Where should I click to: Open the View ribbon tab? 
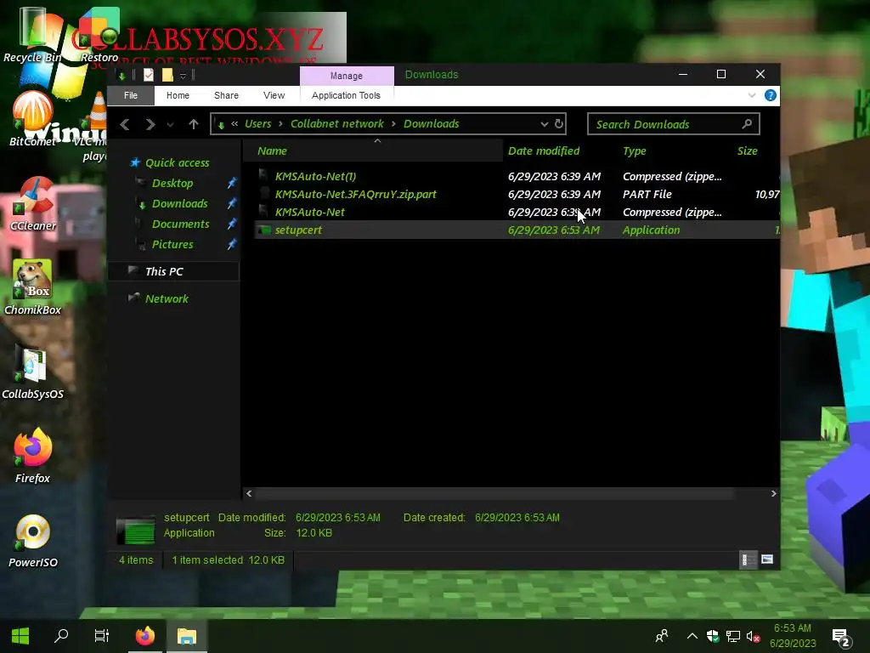[x=274, y=95]
